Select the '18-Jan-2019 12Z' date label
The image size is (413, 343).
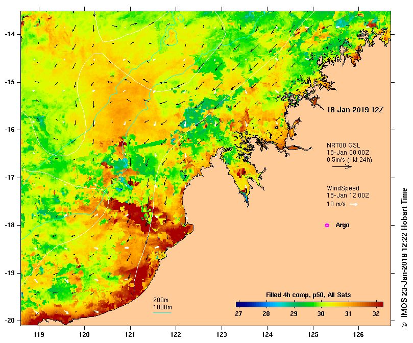tap(355, 110)
